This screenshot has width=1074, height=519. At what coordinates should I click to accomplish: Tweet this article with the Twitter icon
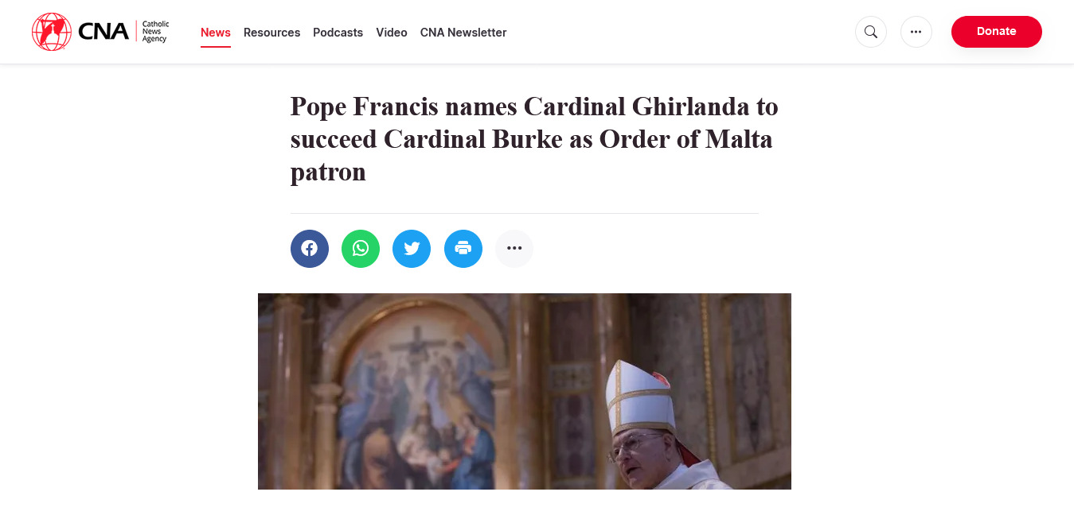tap(412, 249)
